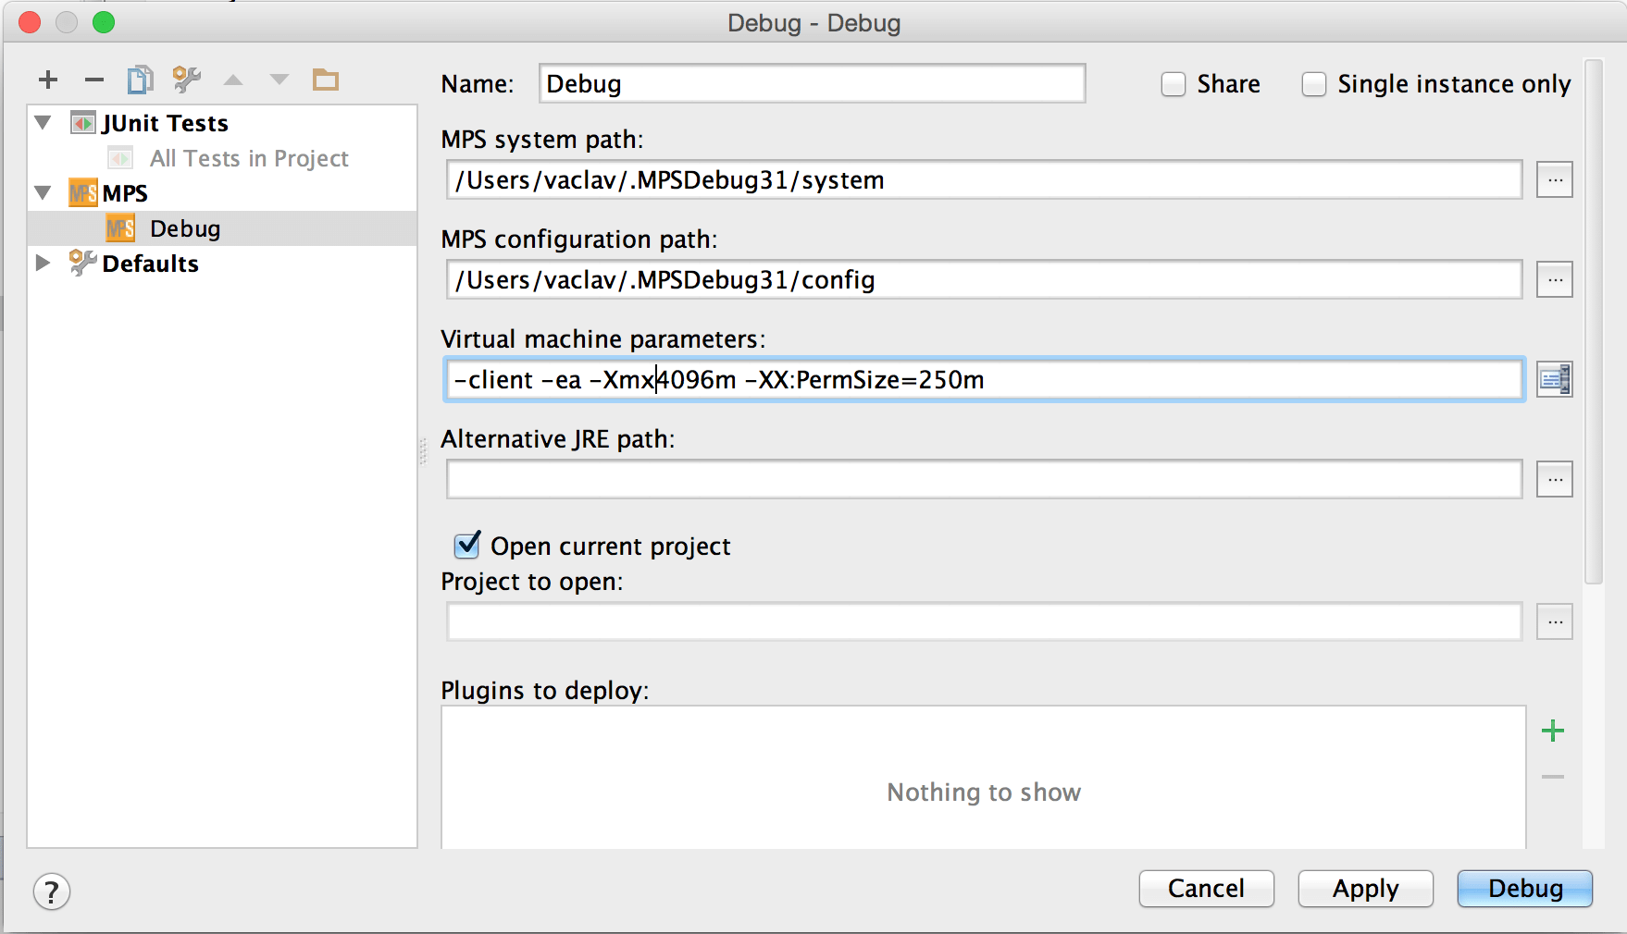Edit configuration defaults with the wrench icon

tap(186, 80)
